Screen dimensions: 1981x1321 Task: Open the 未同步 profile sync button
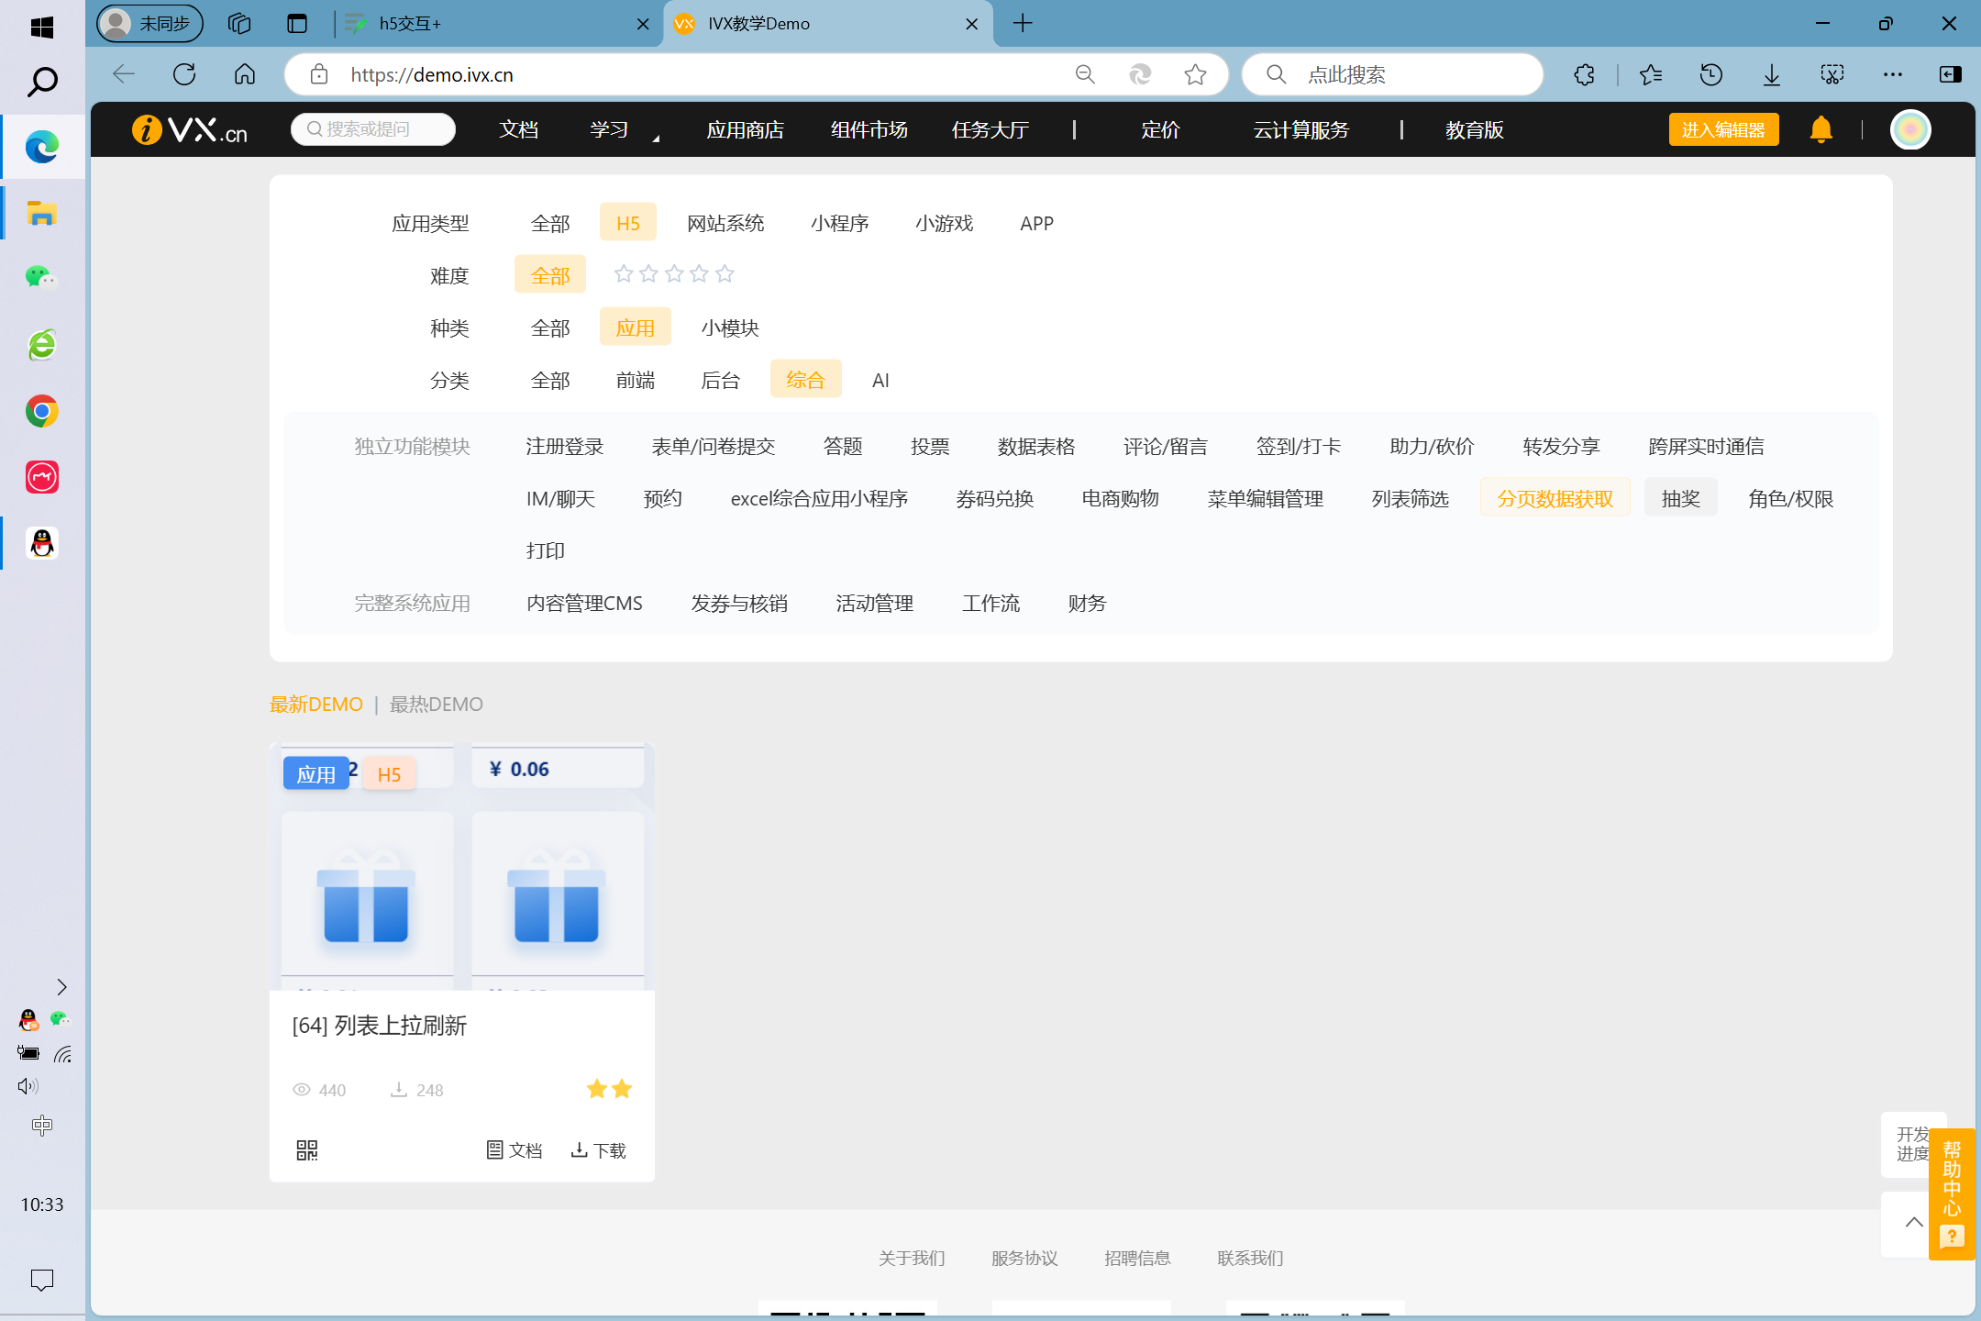pyautogui.click(x=149, y=23)
